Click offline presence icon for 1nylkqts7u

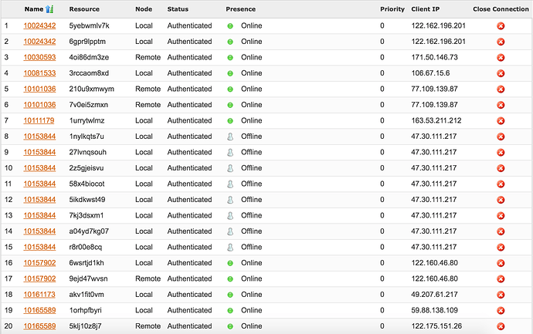230,137
